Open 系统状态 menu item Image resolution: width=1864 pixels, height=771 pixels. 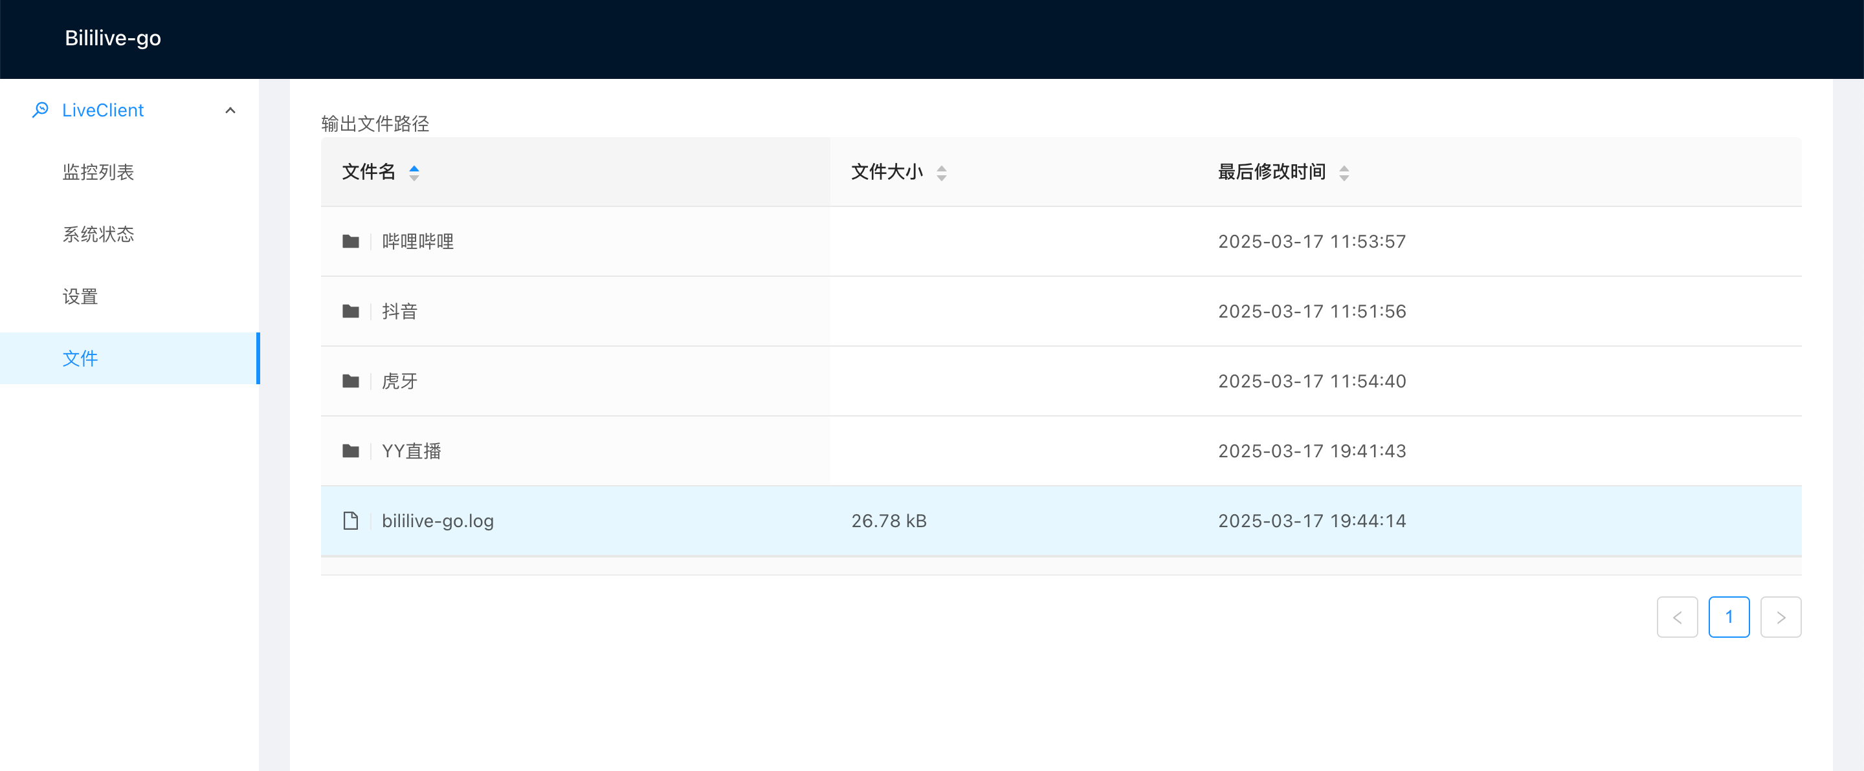98,234
